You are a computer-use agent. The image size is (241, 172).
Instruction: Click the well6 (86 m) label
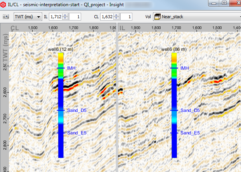[x=174, y=49]
